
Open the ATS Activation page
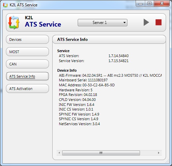pyautogui.click(x=27, y=89)
